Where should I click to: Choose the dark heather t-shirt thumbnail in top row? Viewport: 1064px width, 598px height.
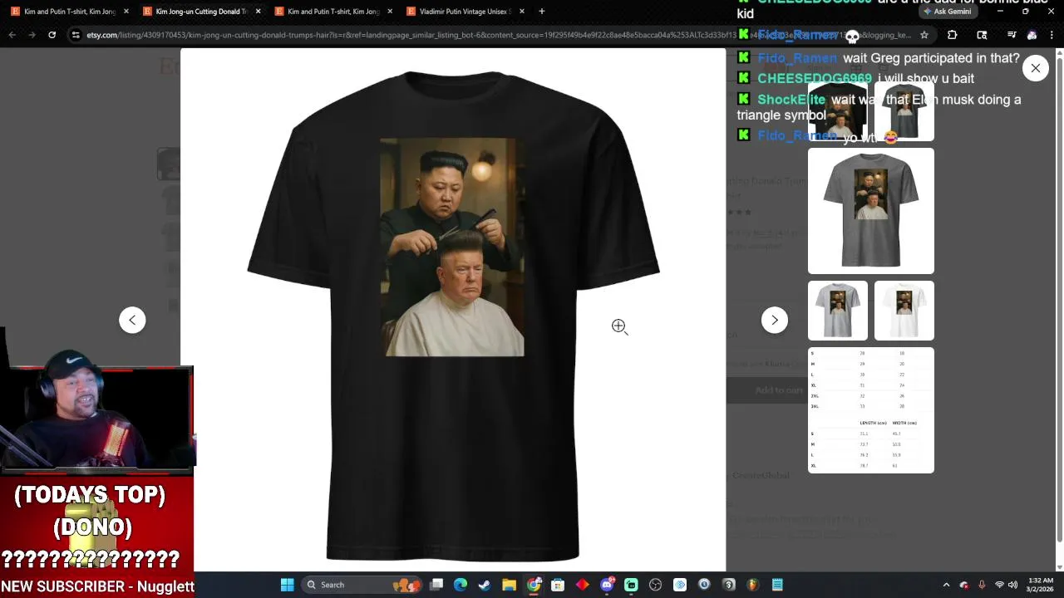904,111
